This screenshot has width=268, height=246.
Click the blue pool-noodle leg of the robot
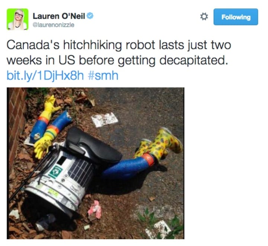[x=127, y=167]
